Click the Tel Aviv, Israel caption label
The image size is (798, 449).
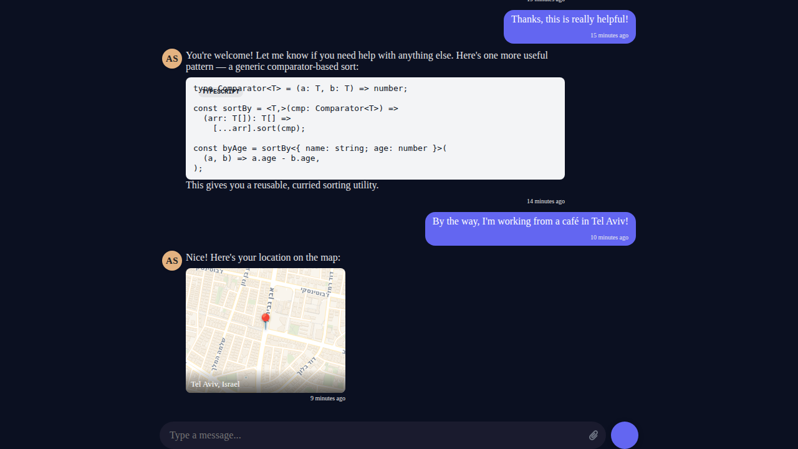pos(215,384)
